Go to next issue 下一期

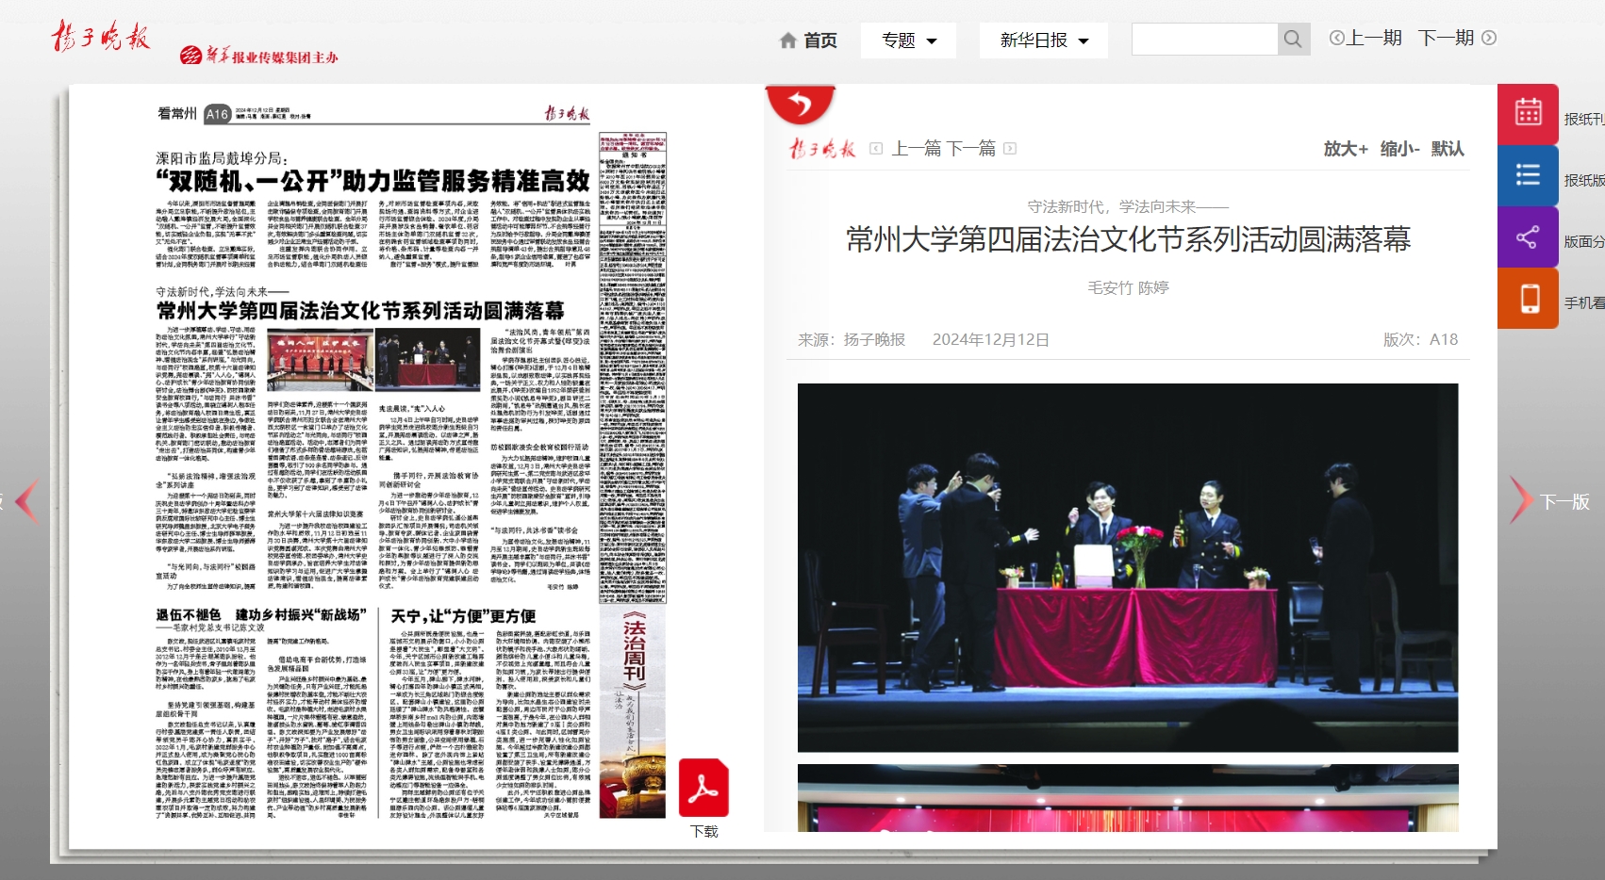coord(1456,38)
